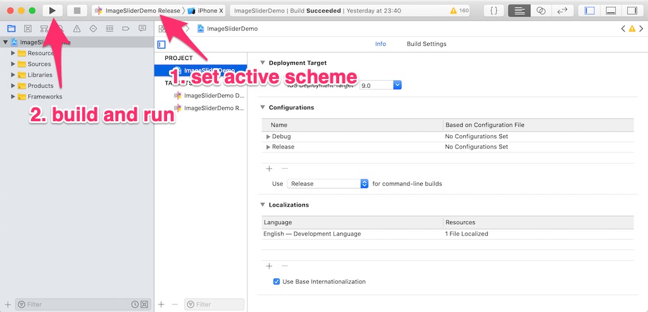Show the Standard editor
648x312 pixels.
click(x=520, y=11)
